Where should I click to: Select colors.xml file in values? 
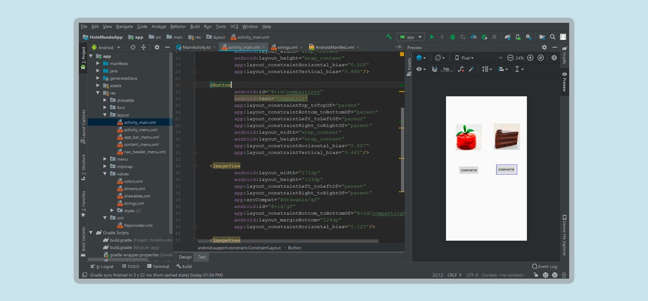133,181
